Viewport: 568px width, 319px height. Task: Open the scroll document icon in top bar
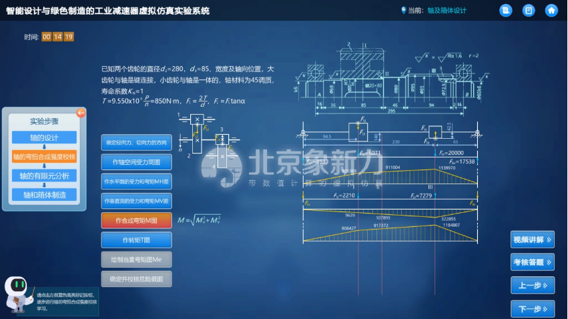coord(506,10)
